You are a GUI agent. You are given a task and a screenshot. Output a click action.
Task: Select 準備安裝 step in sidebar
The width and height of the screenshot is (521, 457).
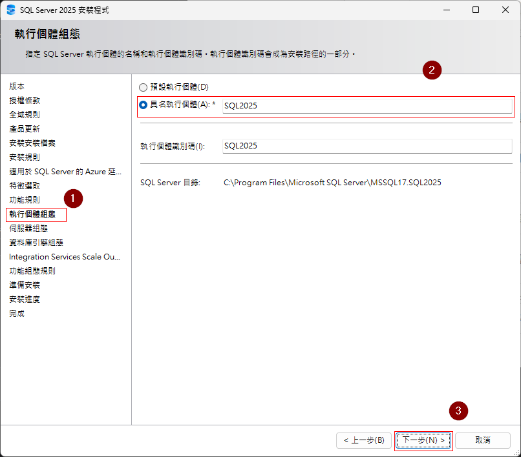(x=25, y=285)
